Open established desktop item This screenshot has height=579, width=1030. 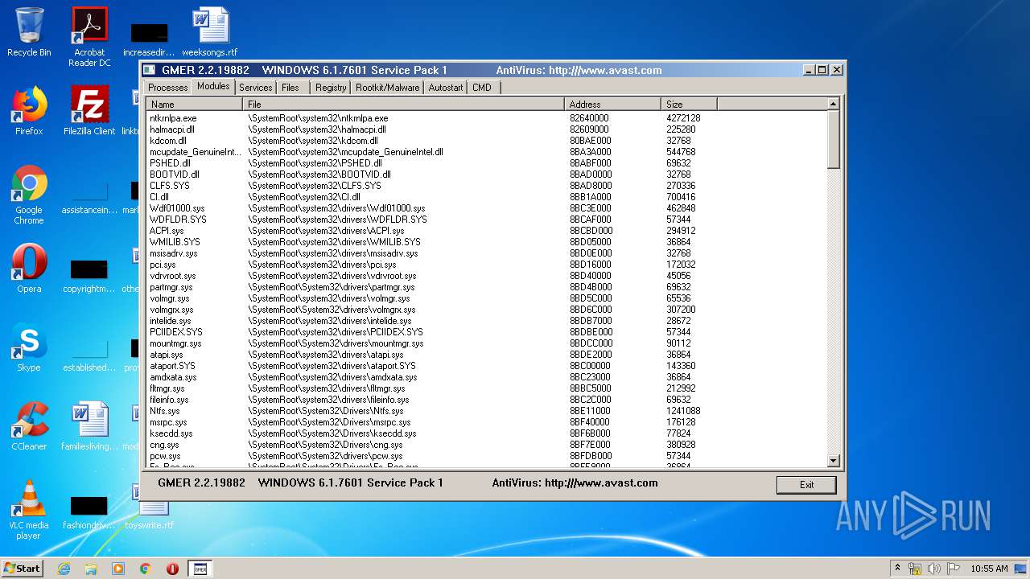click(89, 355)
